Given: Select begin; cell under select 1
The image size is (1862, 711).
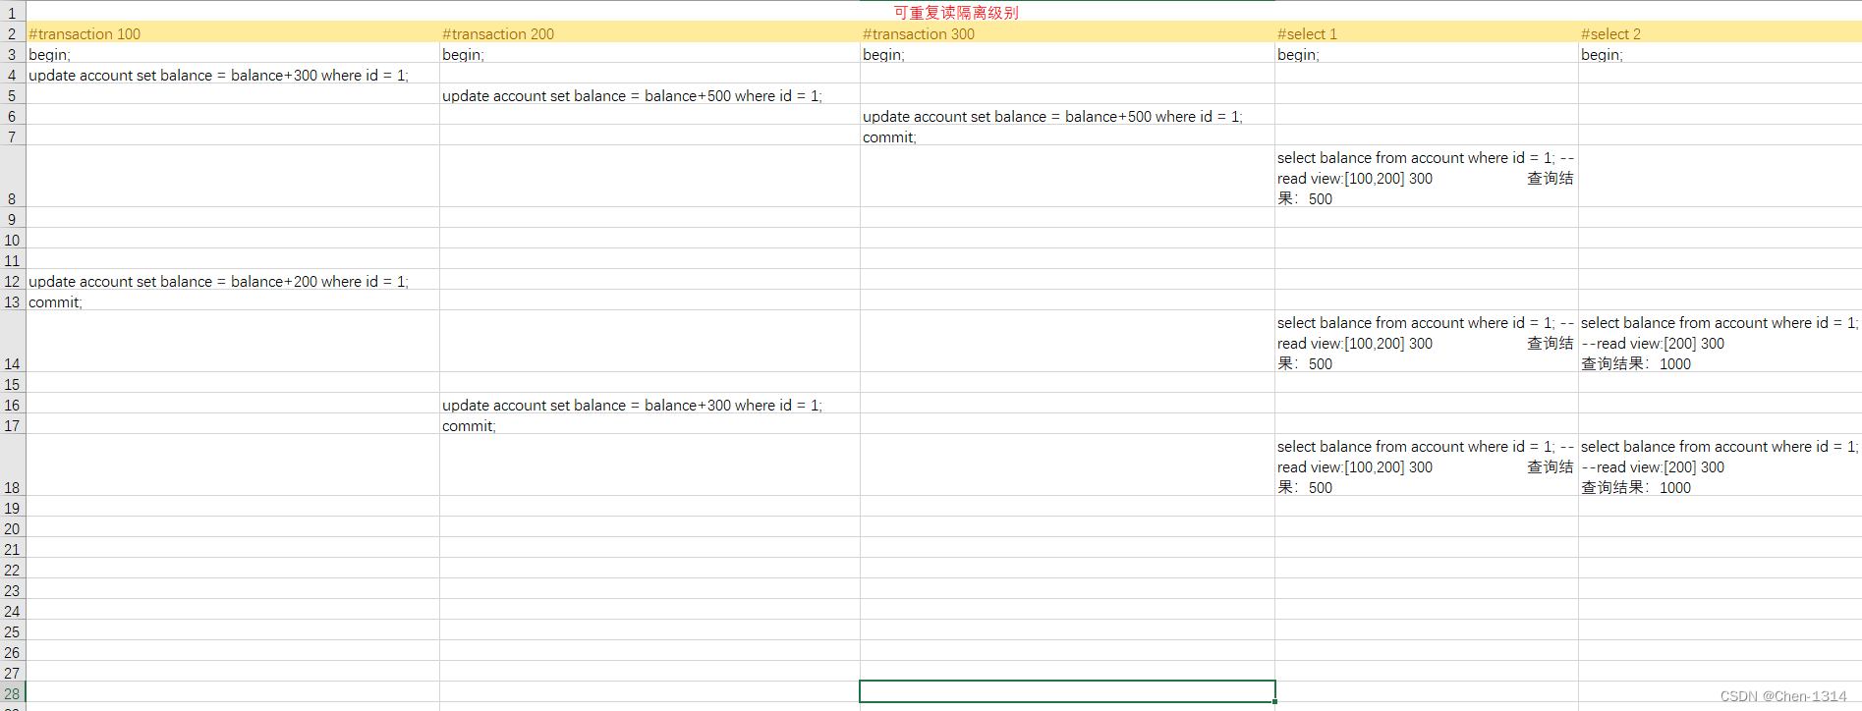Looking at the screenshot, I should [1427, 53].
